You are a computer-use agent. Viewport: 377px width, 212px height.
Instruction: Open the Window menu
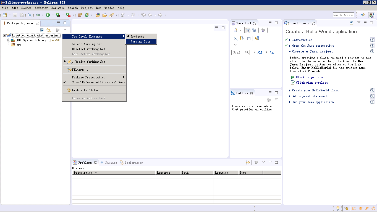[109, 8]
